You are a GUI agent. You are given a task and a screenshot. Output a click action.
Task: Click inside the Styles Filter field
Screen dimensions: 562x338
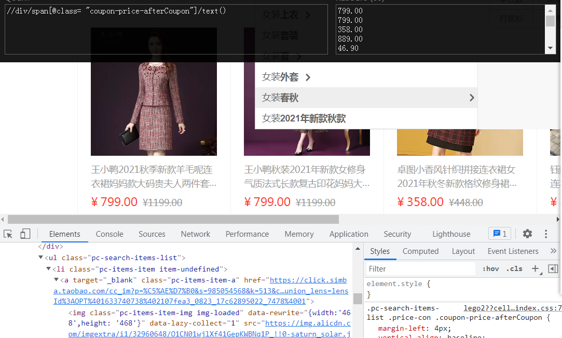click(419, 268)
